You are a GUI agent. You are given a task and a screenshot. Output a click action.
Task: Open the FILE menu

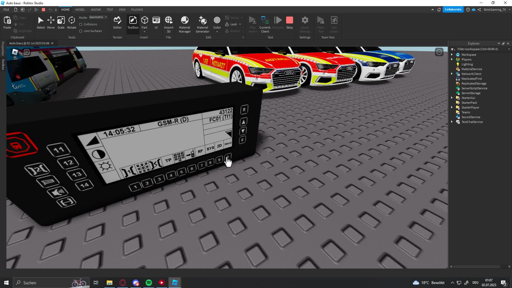(x=6, y=10)
